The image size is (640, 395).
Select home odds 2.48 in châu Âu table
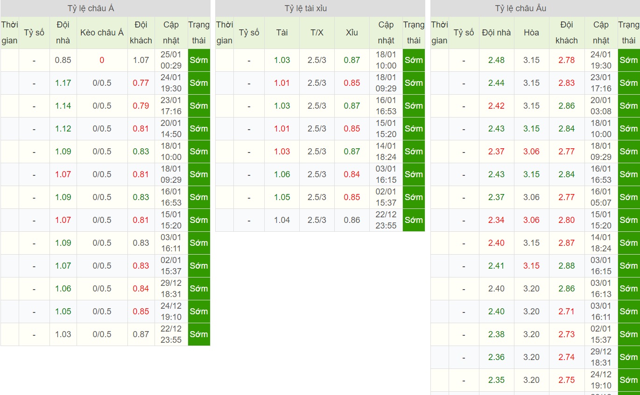[497, 60]
